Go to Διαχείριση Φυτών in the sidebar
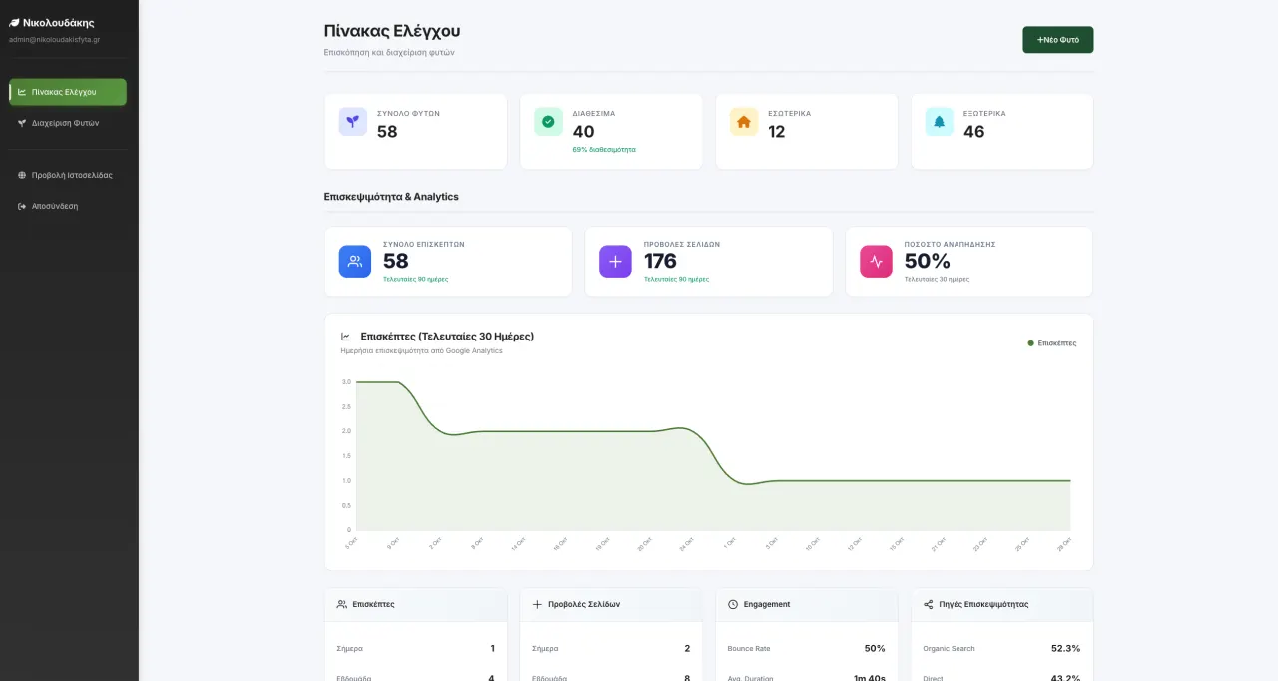This screenshot has width=1278, height=681. coord(68,123)
